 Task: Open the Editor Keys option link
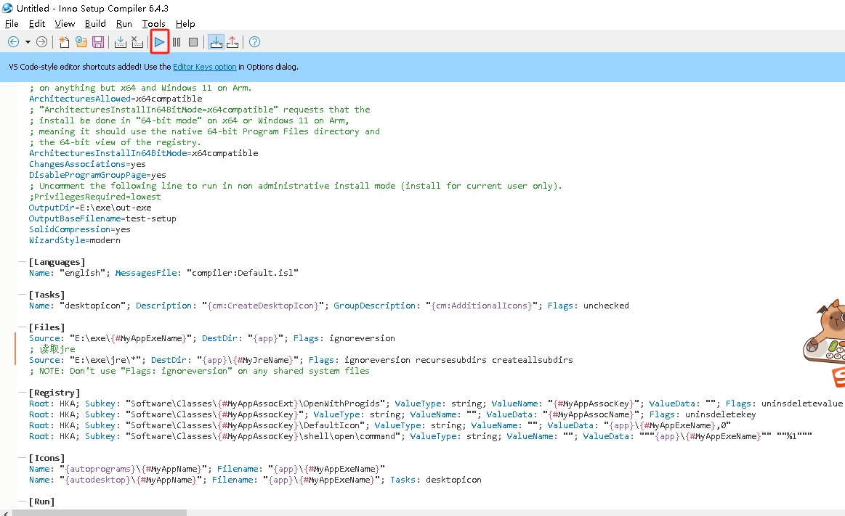(204, 66)
